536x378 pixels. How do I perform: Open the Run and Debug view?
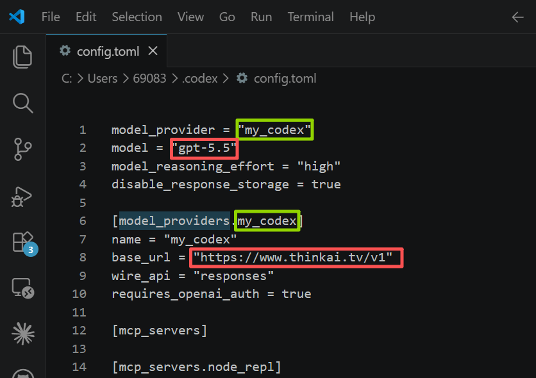(22, 196)
